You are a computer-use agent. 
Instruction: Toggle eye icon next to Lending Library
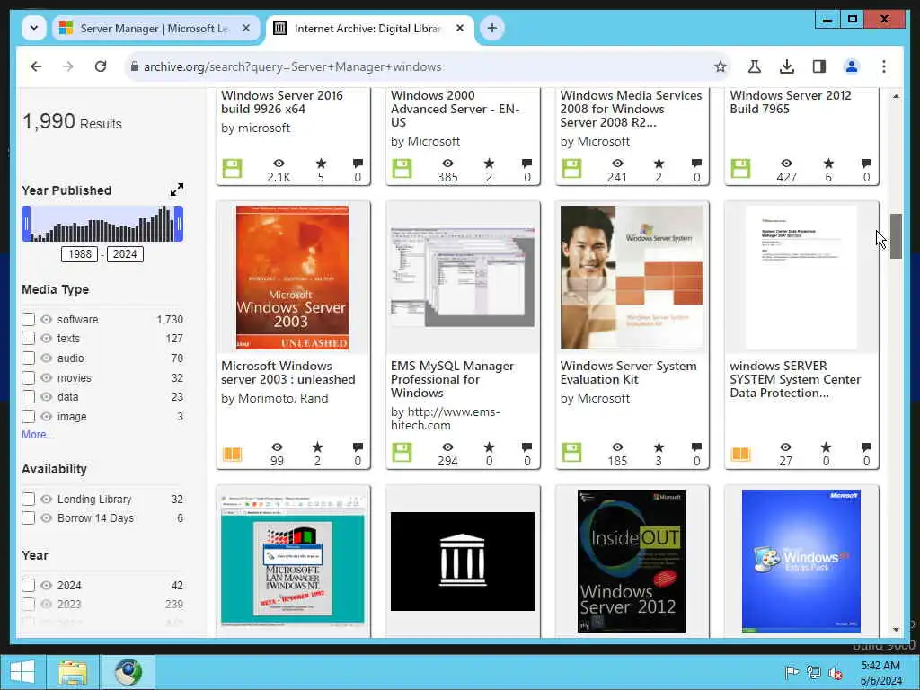click(47, 499)
